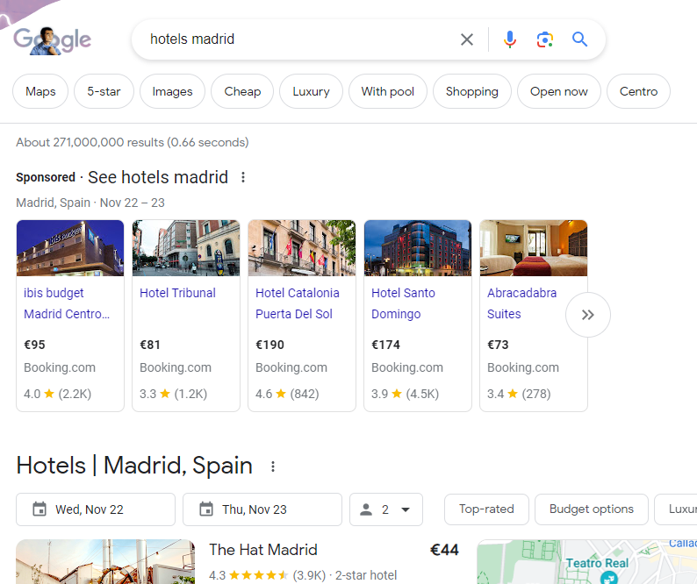Open the Google doodle logo
This screenshot has height=584, width=697.
[x=52, y=40]
